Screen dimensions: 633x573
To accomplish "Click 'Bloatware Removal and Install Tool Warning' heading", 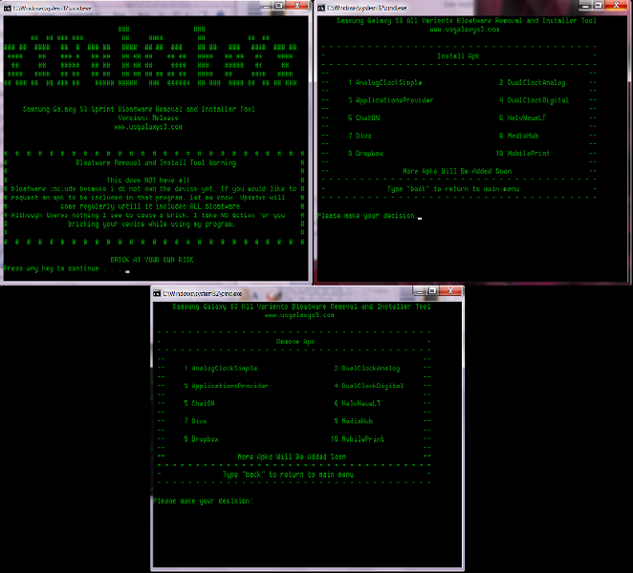I will (x=156, y=163).
